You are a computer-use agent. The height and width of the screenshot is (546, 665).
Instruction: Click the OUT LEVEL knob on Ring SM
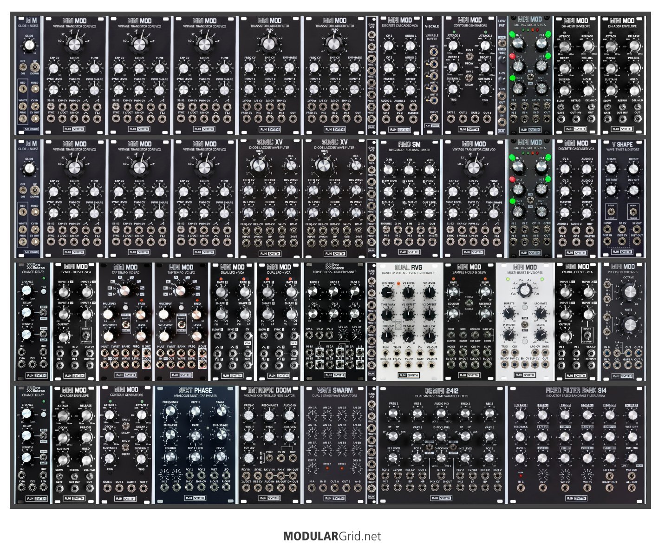[x=430, y=212]
